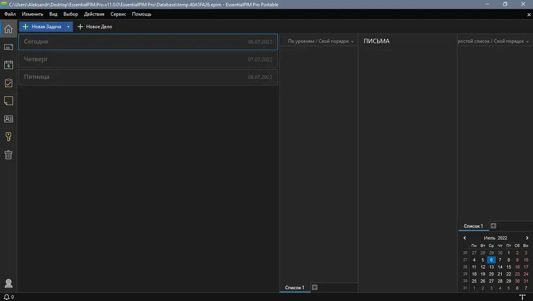Select bottom Список 1 tab

click(x=295, y=287)
